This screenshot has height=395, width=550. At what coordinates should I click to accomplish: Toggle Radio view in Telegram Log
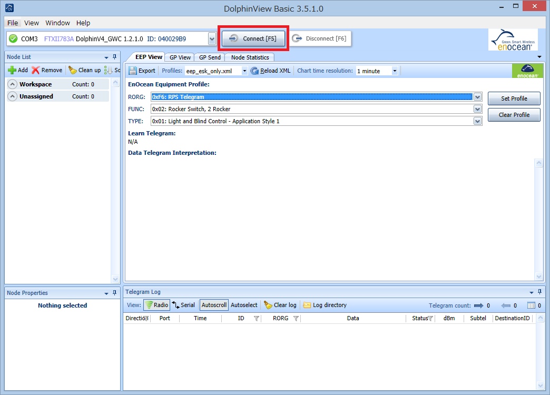156,305
